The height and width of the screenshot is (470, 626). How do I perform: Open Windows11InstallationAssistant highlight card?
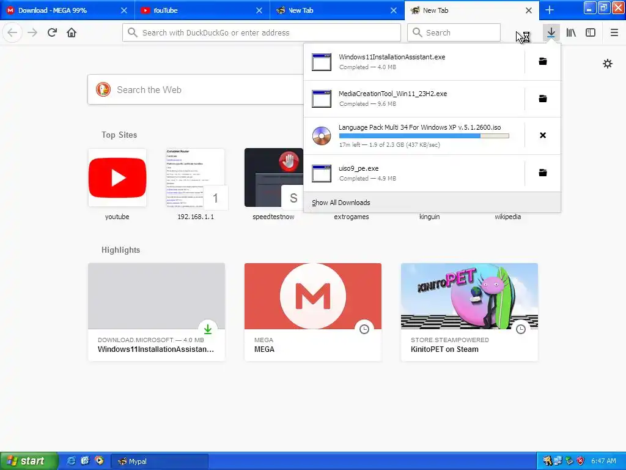[156, 311]
